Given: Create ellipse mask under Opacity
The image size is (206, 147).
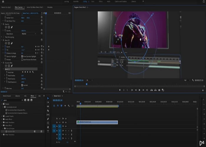Looking at the screenshot, I should 6,27.
